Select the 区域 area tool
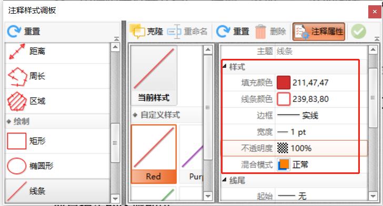This screenshot has height=206, width=383. point(58,101)
